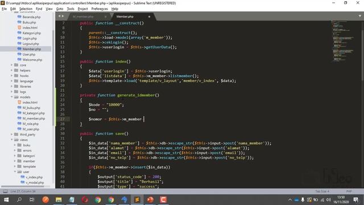
Task: Change the Tab Size setting
Action: pos(322,191)
